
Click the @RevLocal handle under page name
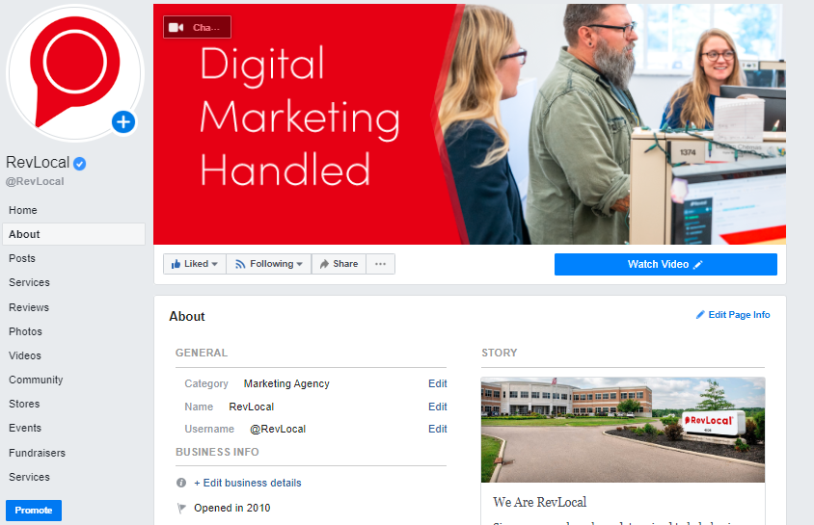point(35,181)
